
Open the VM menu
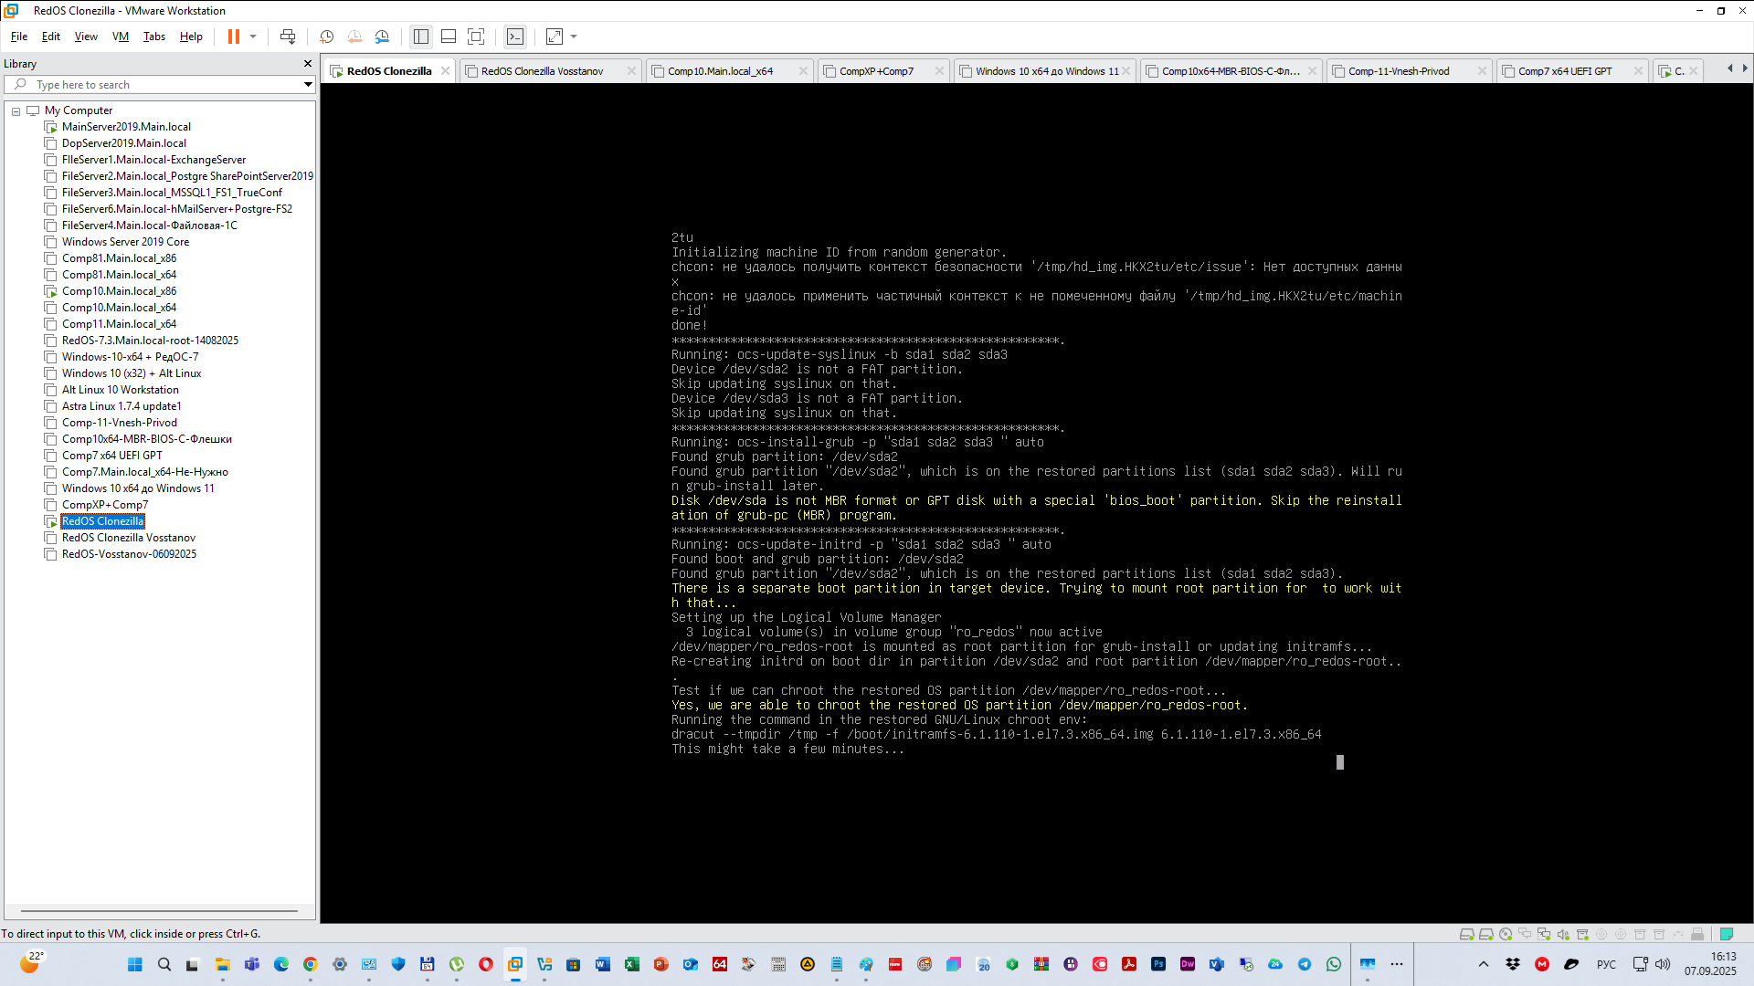coord(120,37)
